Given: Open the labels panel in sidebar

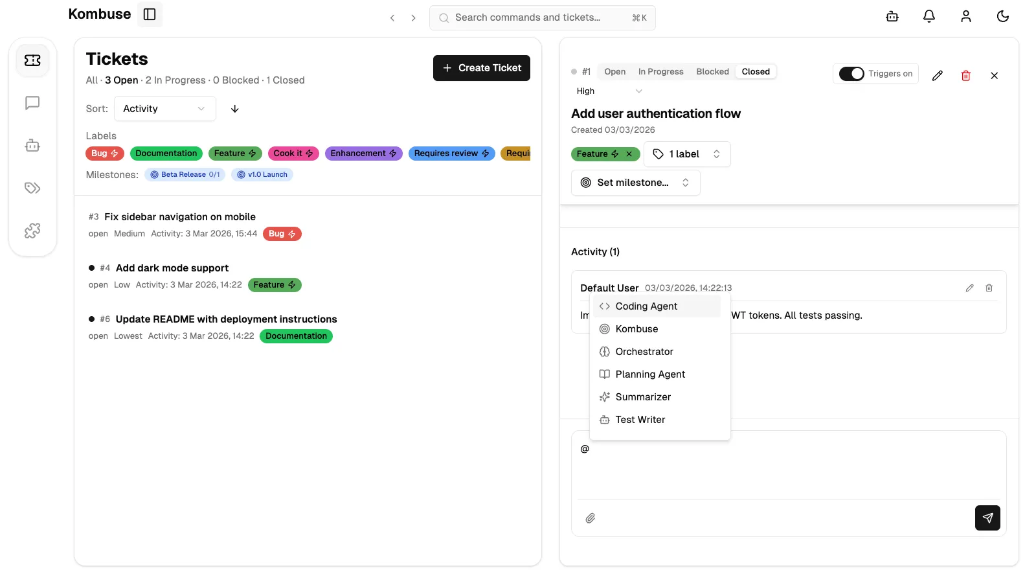Looking at the screenshot, I should 32,188.
